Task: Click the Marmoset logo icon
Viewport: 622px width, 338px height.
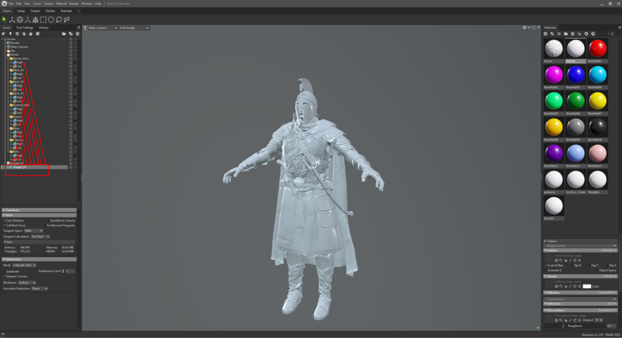Action: point(4,4)
